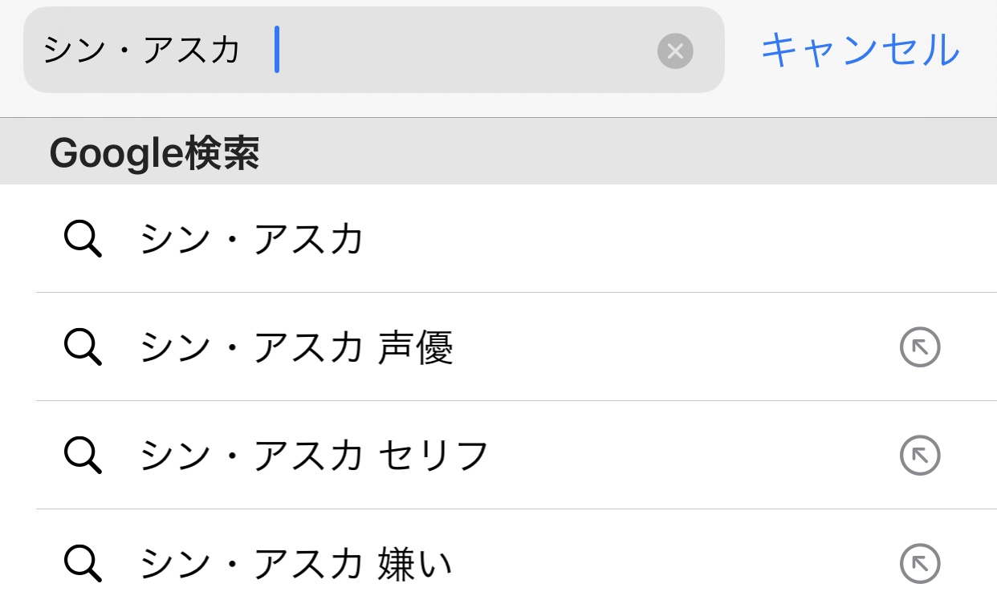Click the セリフ word in third suggestion

pyautogui.click(x=433, y=456)
